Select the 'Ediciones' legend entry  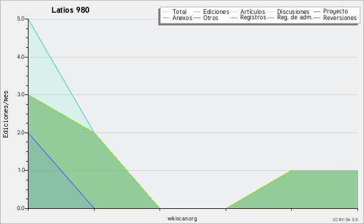tap(211, 12)
